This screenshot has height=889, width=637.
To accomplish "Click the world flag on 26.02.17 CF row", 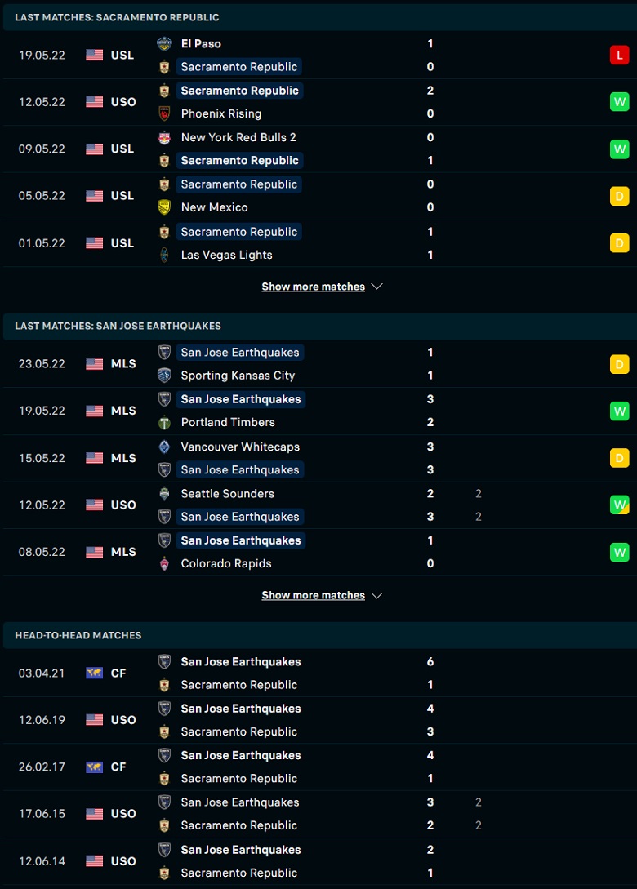I will (x=94, y=767).
